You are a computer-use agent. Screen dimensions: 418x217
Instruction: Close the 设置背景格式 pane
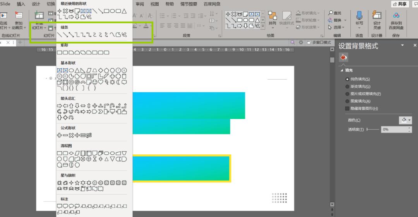click(415, 46)
